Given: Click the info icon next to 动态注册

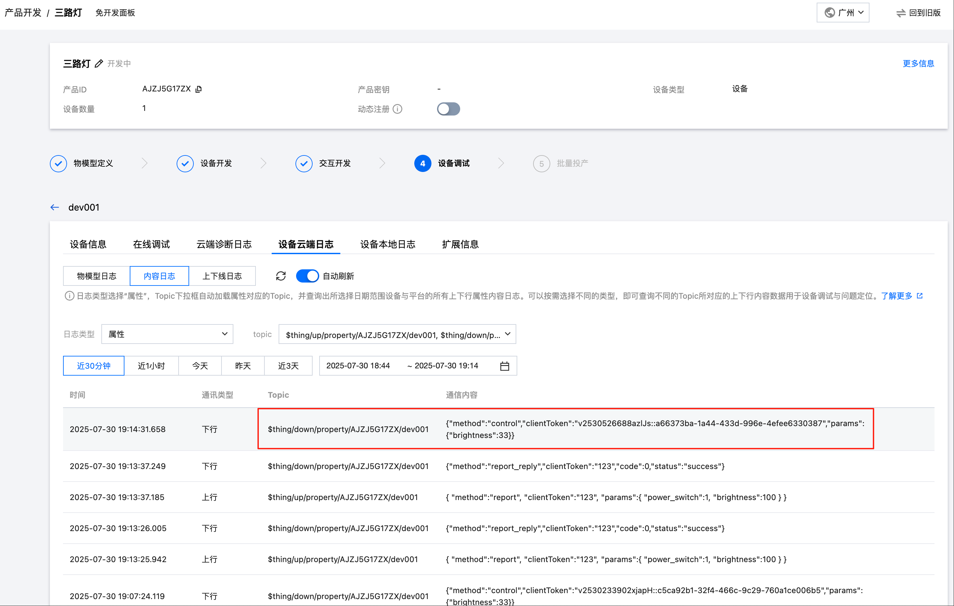Looking at the screenshot, I should 397,109.
